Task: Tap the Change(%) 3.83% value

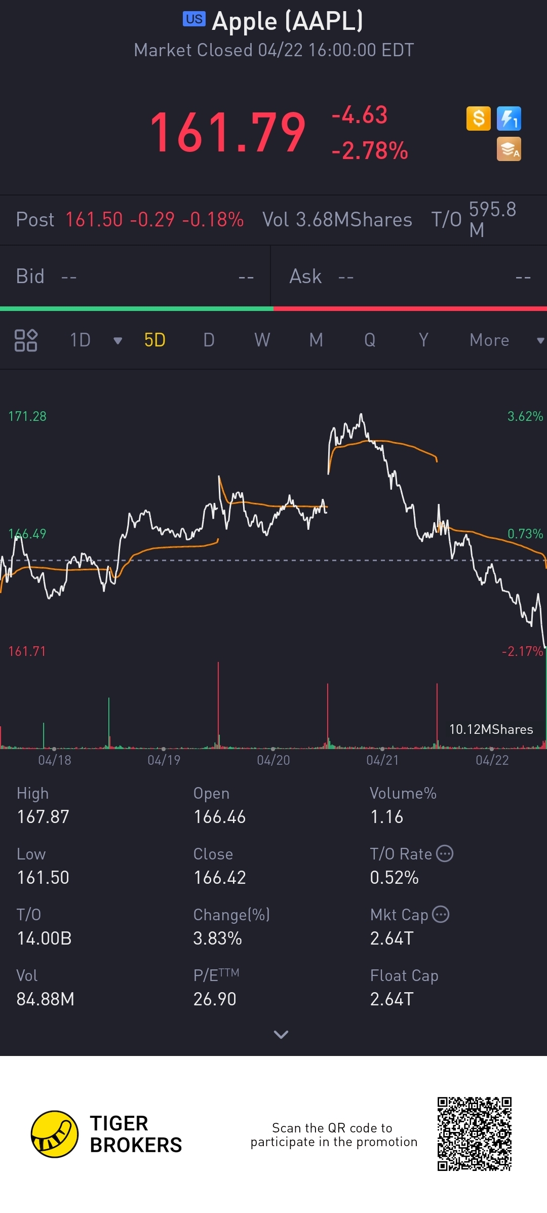Action: click(x=217, y=938)
